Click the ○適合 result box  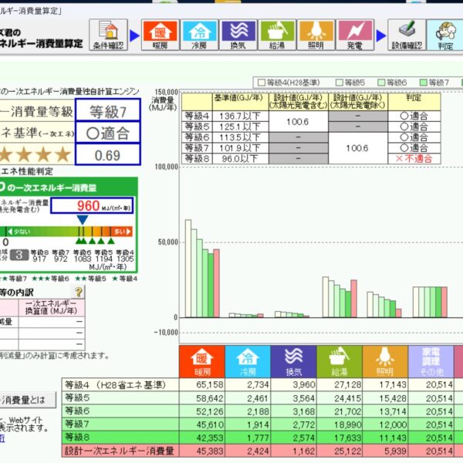click(108, 133)
